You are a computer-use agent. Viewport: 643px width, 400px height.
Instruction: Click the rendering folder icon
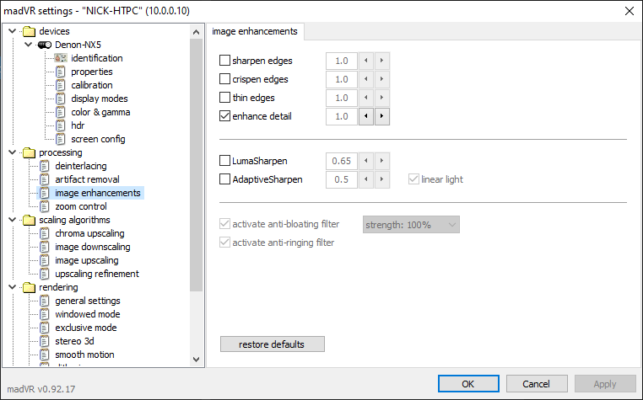[29, 287]
